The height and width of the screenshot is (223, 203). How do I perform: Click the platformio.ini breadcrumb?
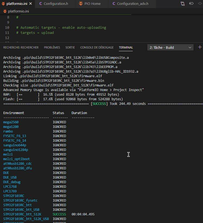tap(18, 11)
